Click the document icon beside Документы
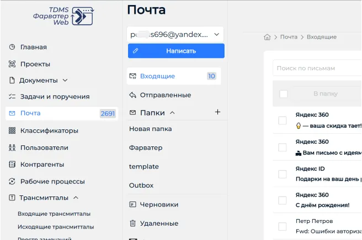 point(12,80)
